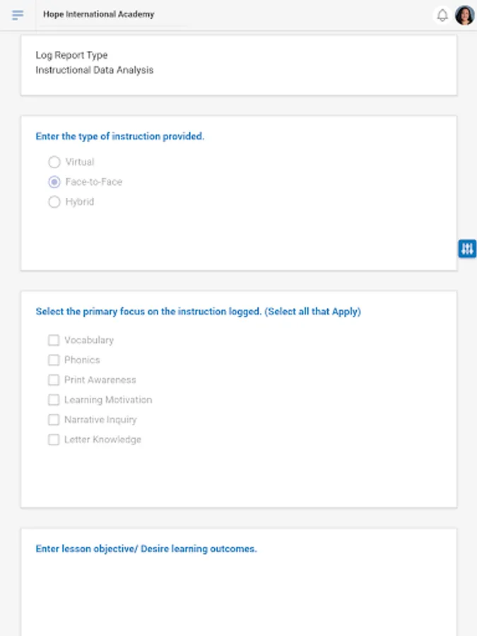Check the Learning Motivation box

(54, 399)
